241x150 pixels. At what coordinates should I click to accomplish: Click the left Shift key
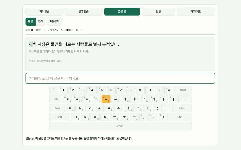(60, 117)
